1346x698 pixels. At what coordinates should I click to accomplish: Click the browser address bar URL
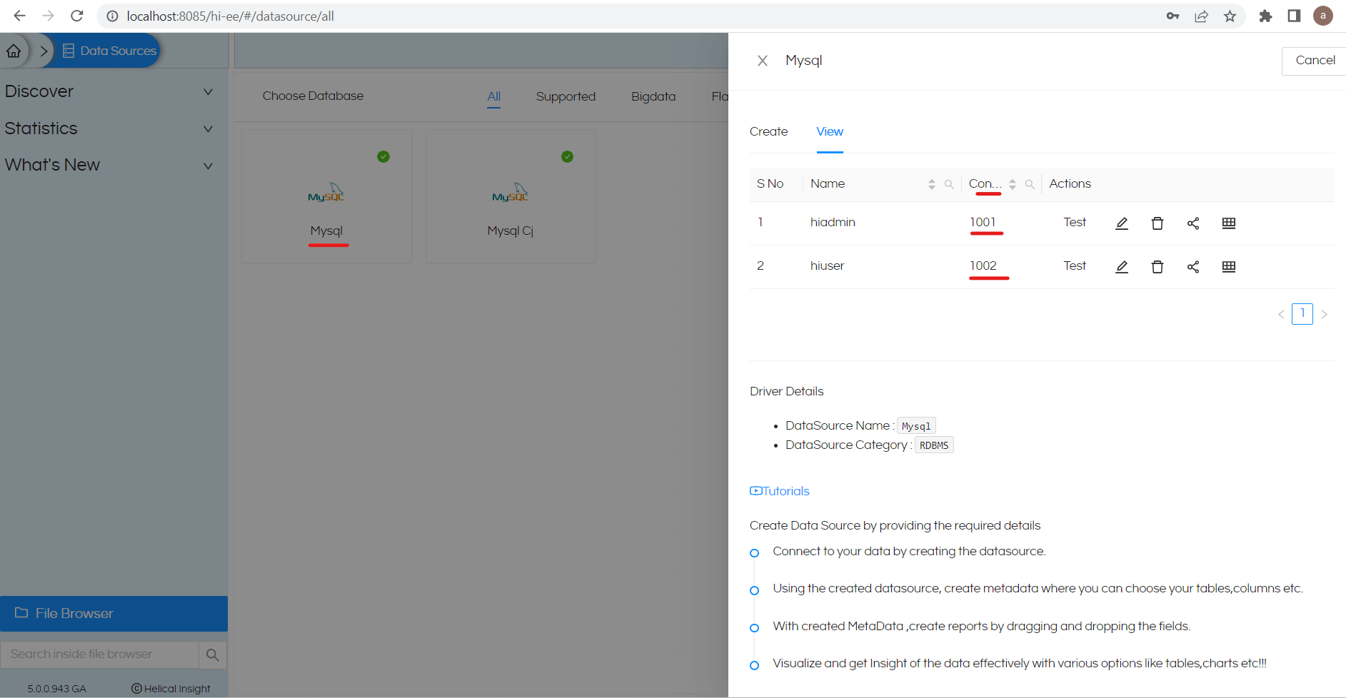pos(230,16)
